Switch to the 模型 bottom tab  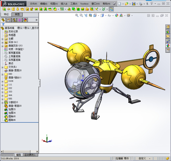18,155
